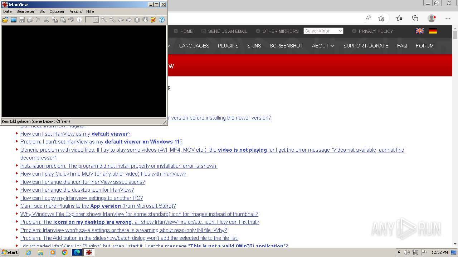Click the Delete X icon in toolbar
This screenshot has height=257, width=458.
38,20
